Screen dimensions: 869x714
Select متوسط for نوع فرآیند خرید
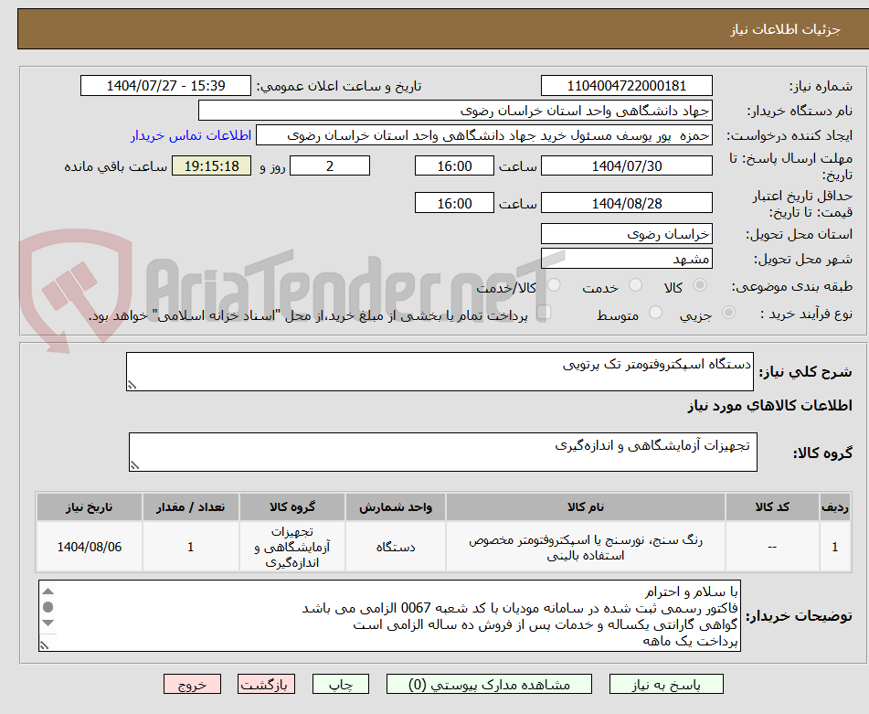click(x=655, y=311)
